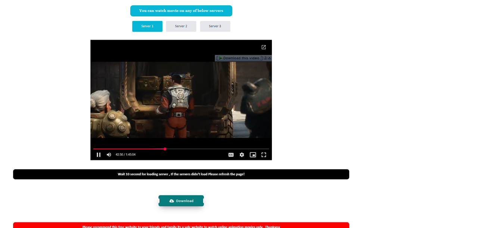Image resolution: width=478 pixels, height=228 pixels.
Task: Open video in new window icon
Action: pos(264,47)
